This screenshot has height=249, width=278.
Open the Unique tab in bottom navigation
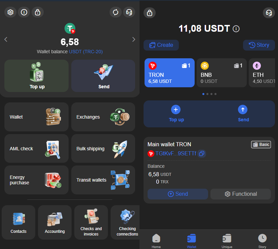[x=227, y=240]
